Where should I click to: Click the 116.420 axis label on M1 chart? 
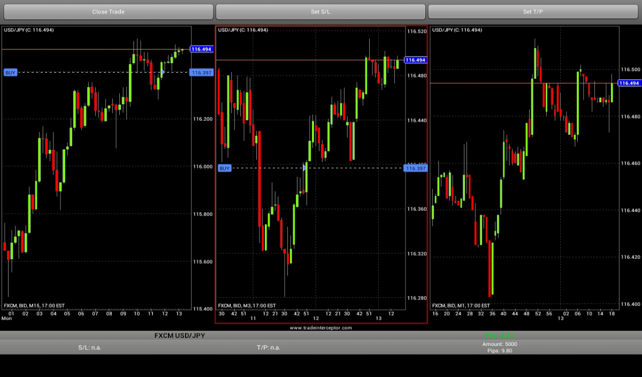pyautogui.click(x=630, y=257)
